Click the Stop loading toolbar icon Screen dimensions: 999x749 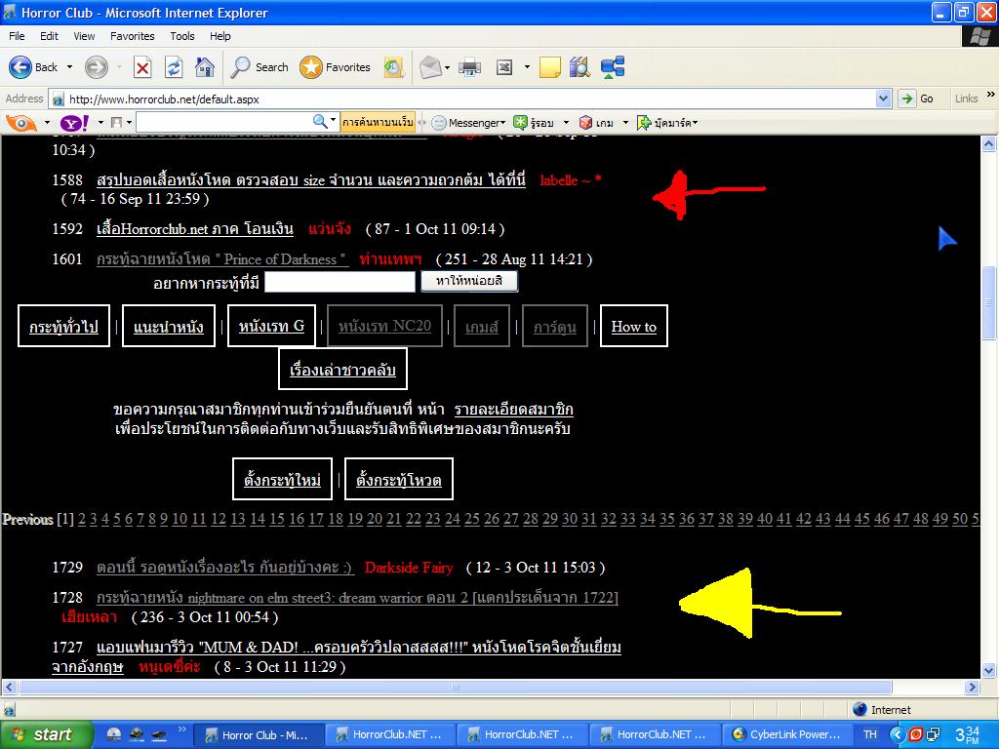click(142, 67)
